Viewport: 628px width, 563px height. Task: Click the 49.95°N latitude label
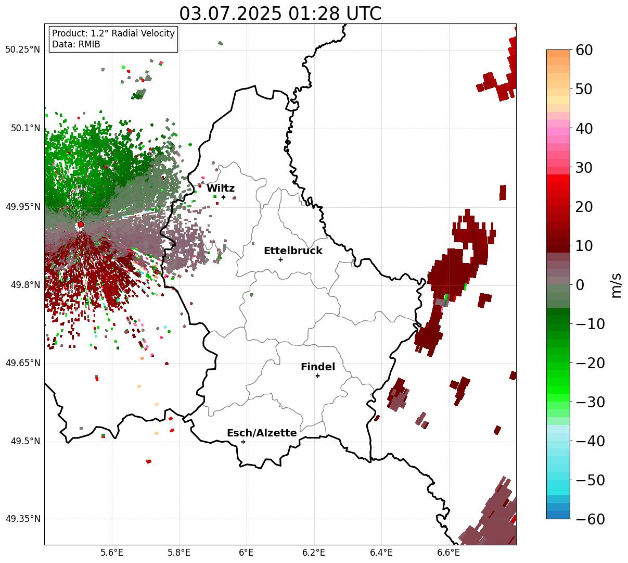pos(23,207)
